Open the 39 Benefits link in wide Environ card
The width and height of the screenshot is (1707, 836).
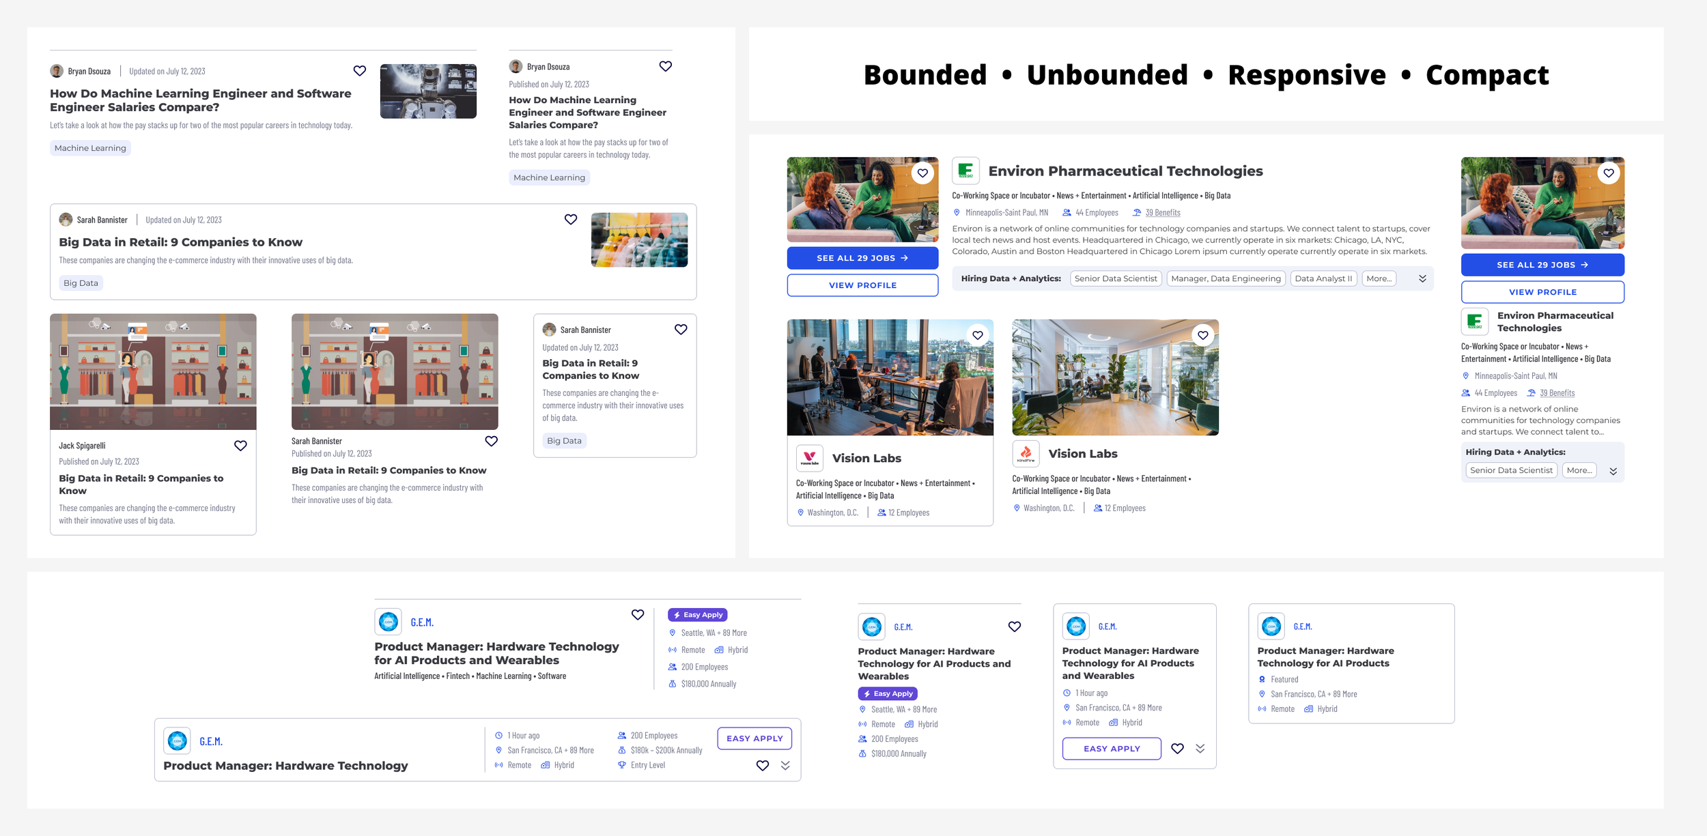pos(1162,213)
